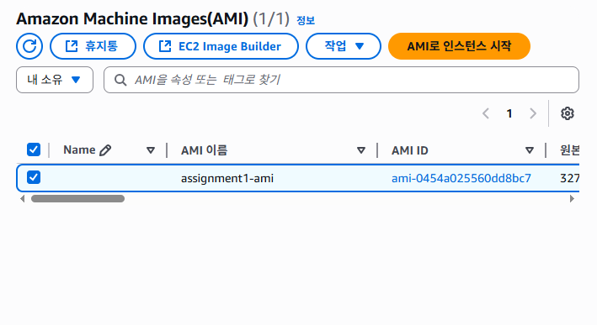Open the table preferences gear icon

pos(568,113)
